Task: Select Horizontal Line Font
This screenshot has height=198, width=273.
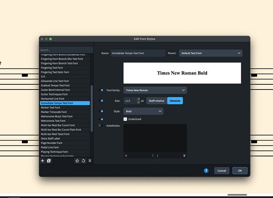Action: (65, 99)
